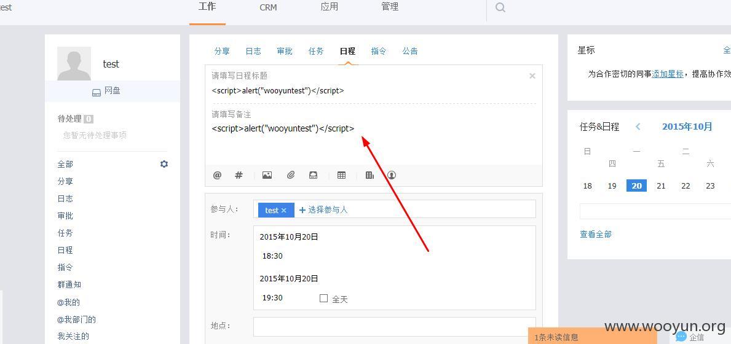This screenshot has width=731, height=344.
Task: Remove test participant tag
Action: [283, 211]
